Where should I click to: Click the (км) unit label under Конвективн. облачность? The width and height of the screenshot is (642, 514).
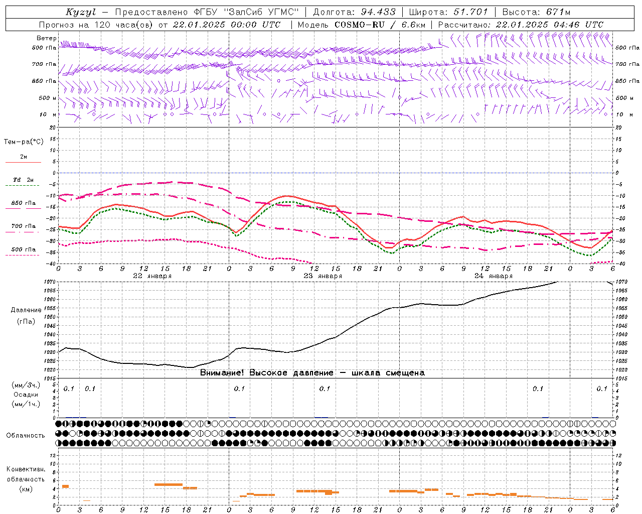[26, 489]
